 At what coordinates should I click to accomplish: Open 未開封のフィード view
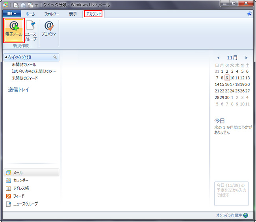coord(25,78)
